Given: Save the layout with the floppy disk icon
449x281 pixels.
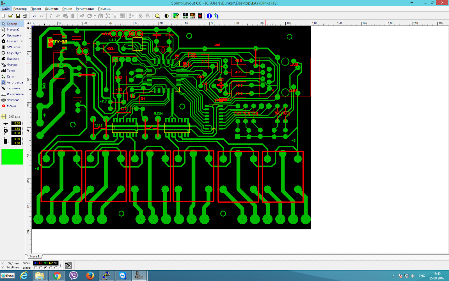Looking at the screenshot, I should 18,16.
